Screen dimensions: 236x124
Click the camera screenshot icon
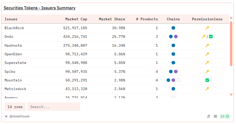(215, 116)
